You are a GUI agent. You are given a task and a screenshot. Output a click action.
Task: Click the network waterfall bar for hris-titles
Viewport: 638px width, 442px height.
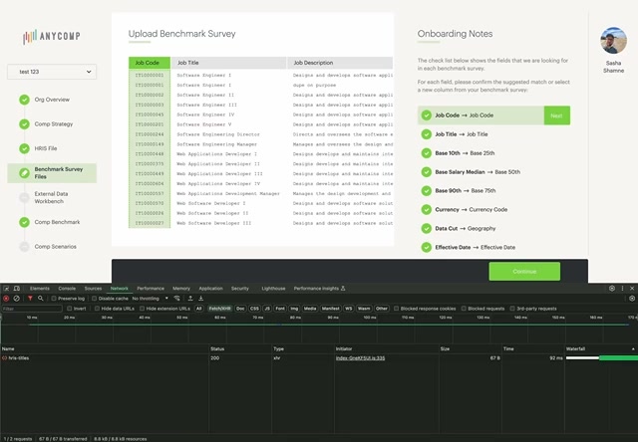(x=600, y=357)
